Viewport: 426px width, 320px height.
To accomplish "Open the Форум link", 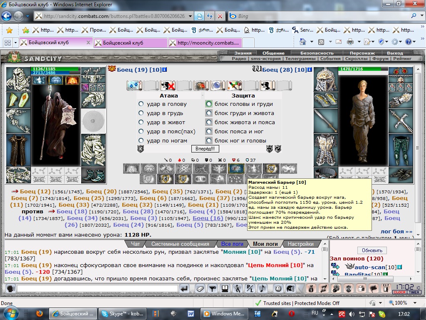I will point(381,58).
